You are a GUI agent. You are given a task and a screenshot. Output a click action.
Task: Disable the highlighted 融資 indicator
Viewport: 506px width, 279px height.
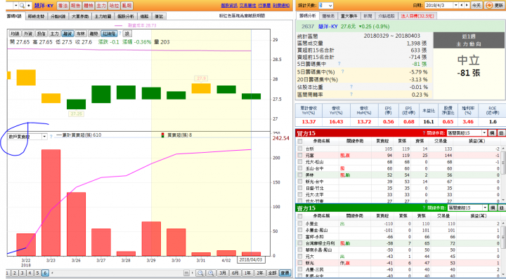67,34
